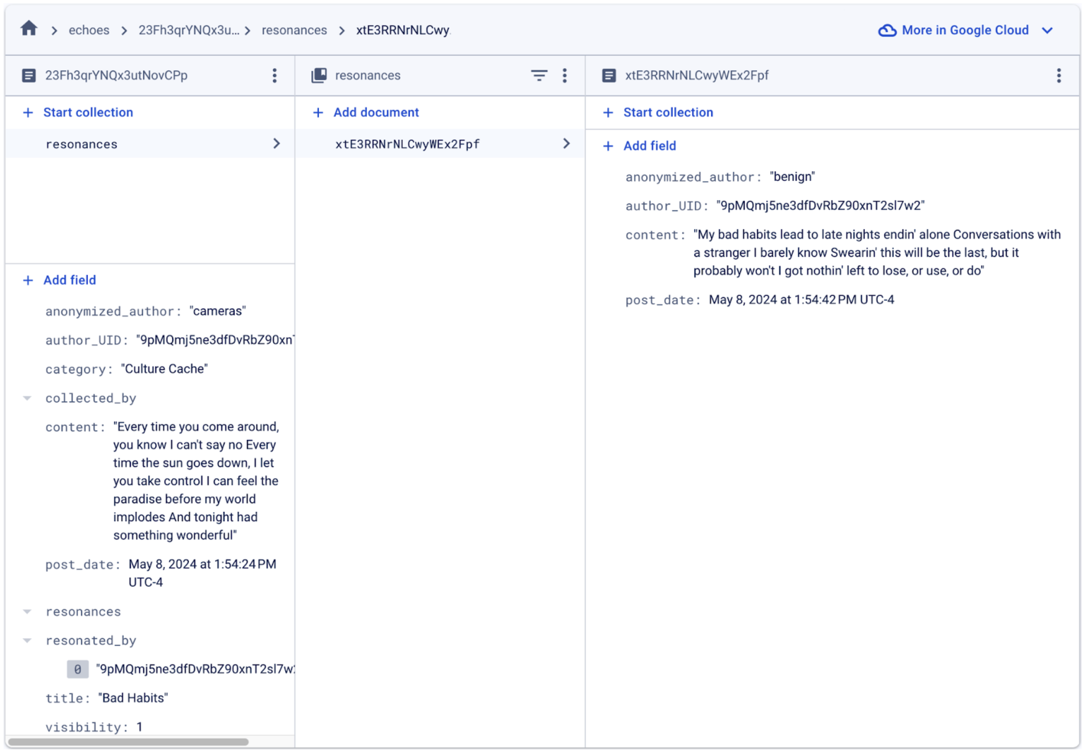This screenshot has width=1086, height=753.
Task: Select the resonances subcollection row
Action: tap(150, 144)
